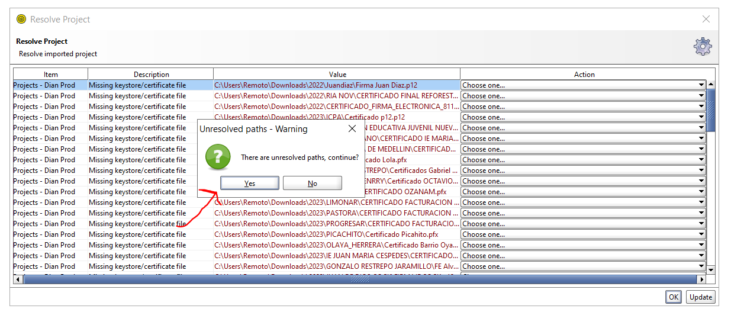Click the horizontal scrollbar right arrow
Image resolution: width=731 pixels, height=315 pixels.
pos(703,279)
